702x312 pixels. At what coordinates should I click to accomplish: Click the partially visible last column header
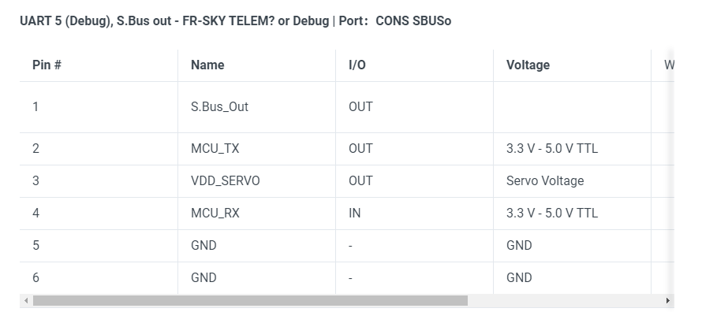point(663,65)
